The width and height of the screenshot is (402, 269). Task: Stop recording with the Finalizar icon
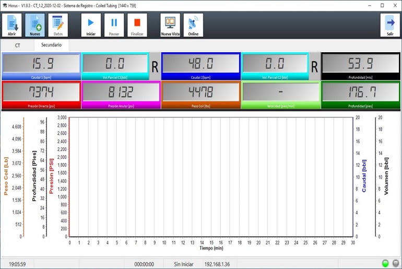coord(137,25)
